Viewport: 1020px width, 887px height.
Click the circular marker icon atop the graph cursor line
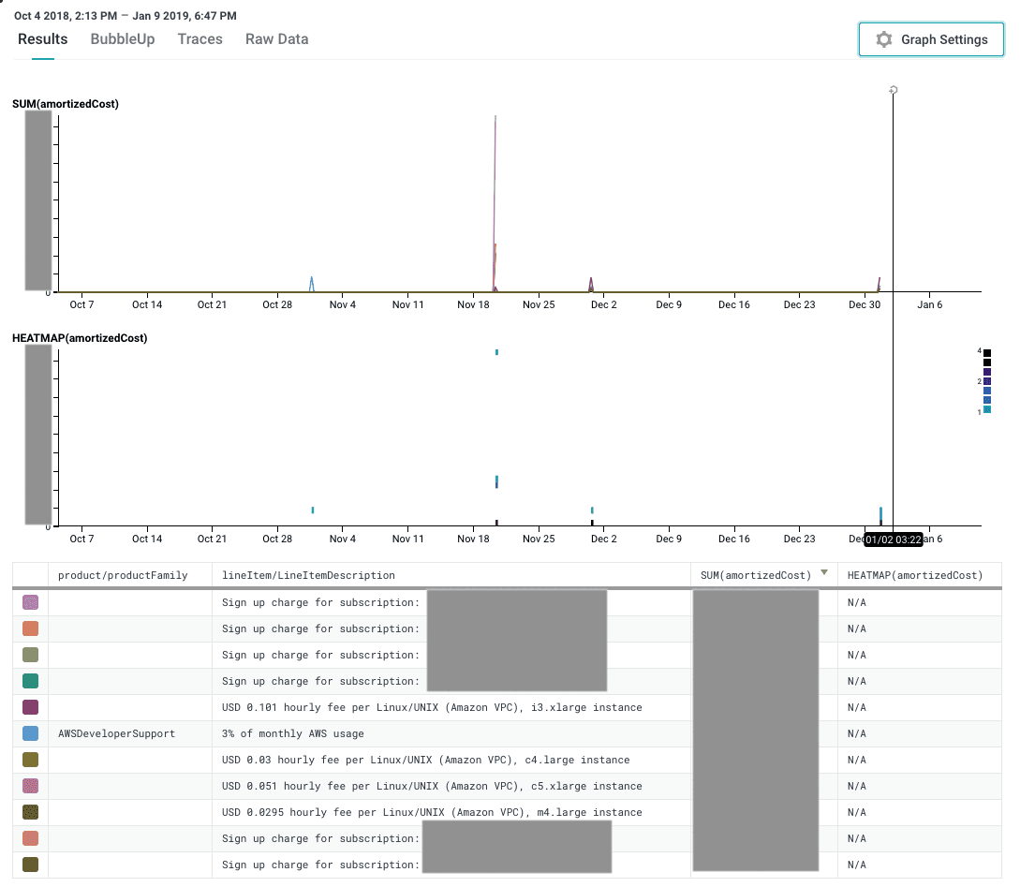[x=894, y=91]
